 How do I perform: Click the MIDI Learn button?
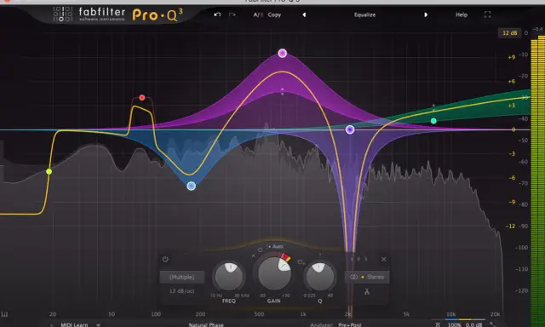pos(74,324)
